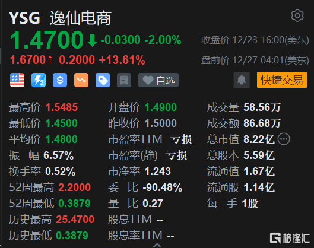Click the 52周最高 value 2.2000
The height and width of the screenshot is (248, 314).
(75, 187)
